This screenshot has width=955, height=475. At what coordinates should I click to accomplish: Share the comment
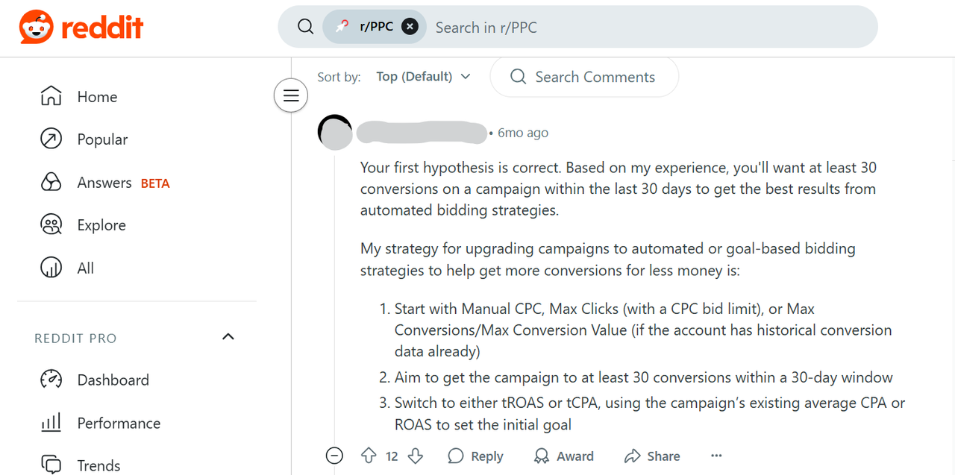tap(652, 456)
